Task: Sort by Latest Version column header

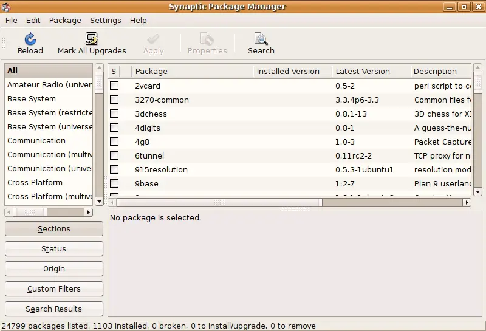Action: tap(371, 71)
